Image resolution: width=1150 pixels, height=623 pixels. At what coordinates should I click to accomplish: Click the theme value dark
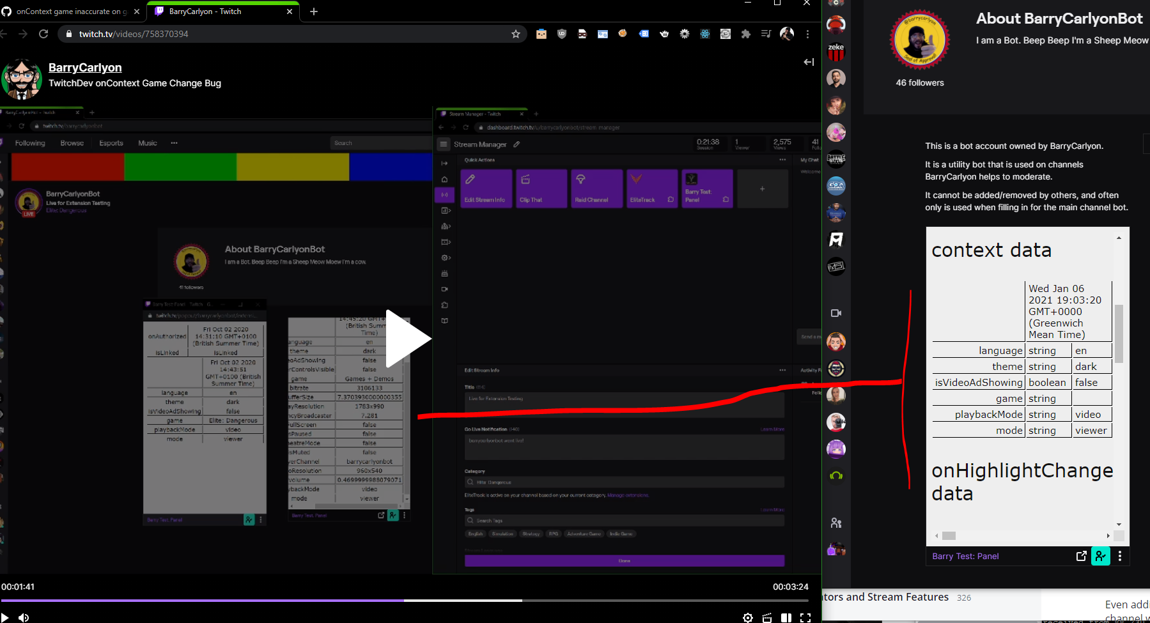[1086, 367]
